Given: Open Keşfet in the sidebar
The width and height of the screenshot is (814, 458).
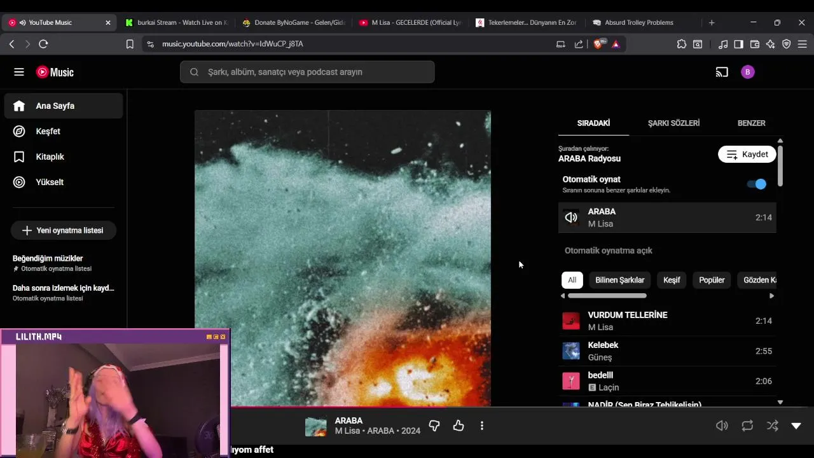Looking at the screenshot, I should click(x=64, y=131).
